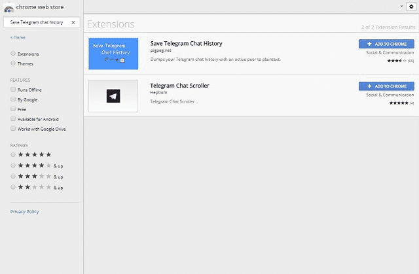Click 'chrome web store' title text
This screenshot has width=419, height=274.
(x=40, y=7)
